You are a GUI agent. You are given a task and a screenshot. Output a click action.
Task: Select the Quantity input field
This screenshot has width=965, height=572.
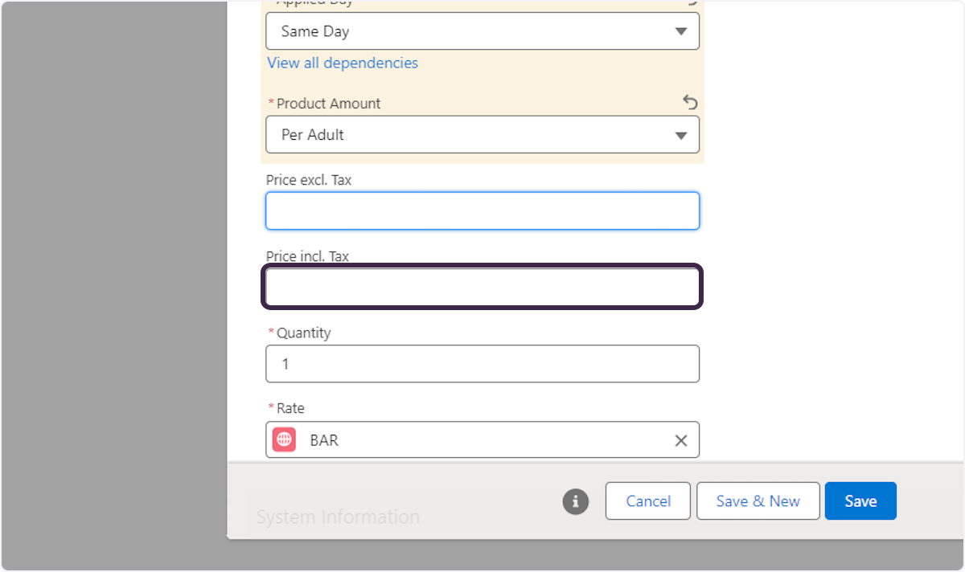click(x=482, y=364)
